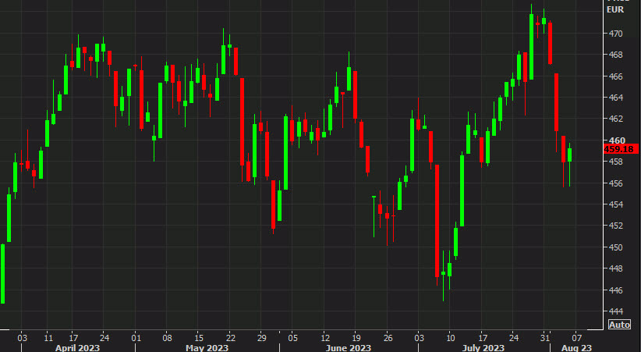Click the 17 date tick in July

(483, 338)
